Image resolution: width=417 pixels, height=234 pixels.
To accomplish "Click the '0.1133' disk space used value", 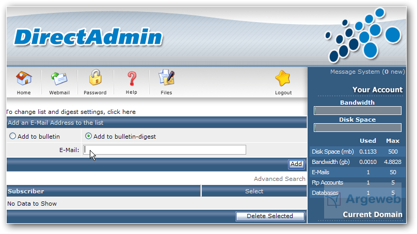I will (368, 152).
